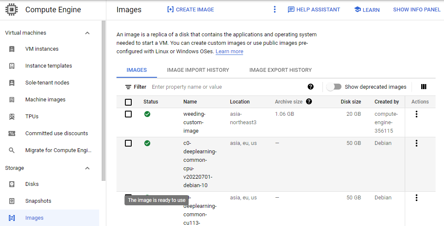Screen dimensions: 444x226
Task: Sort by the Status column header
Action: pyautogui.click(x=151, y=102)
